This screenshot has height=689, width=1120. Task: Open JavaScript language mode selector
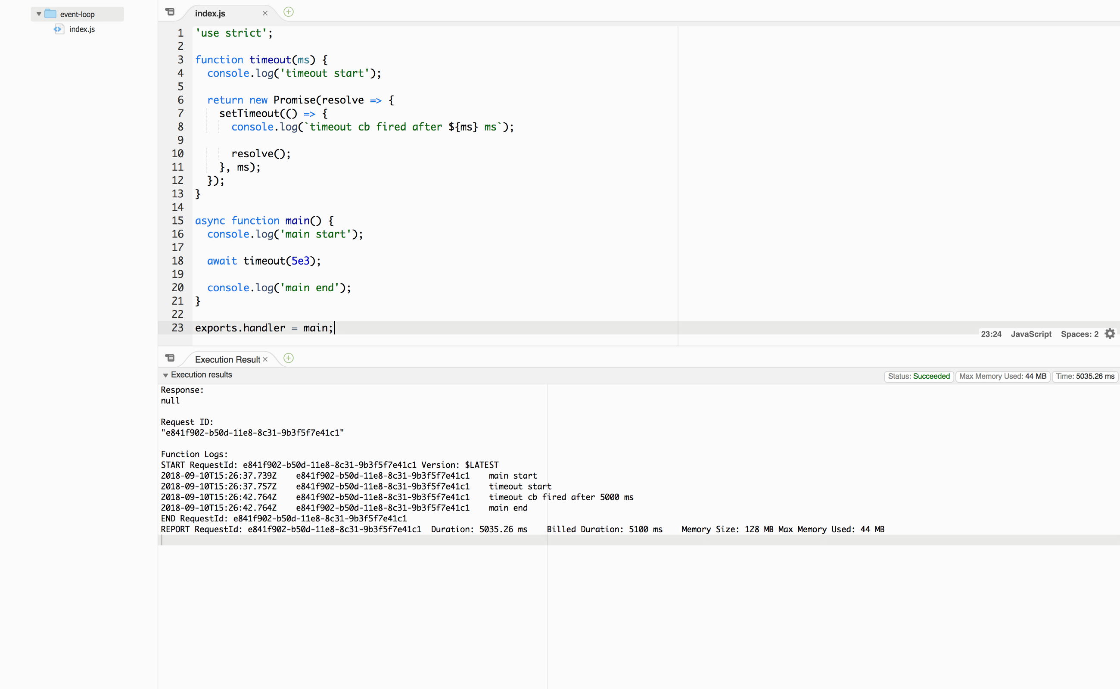tap(1031, 334)
